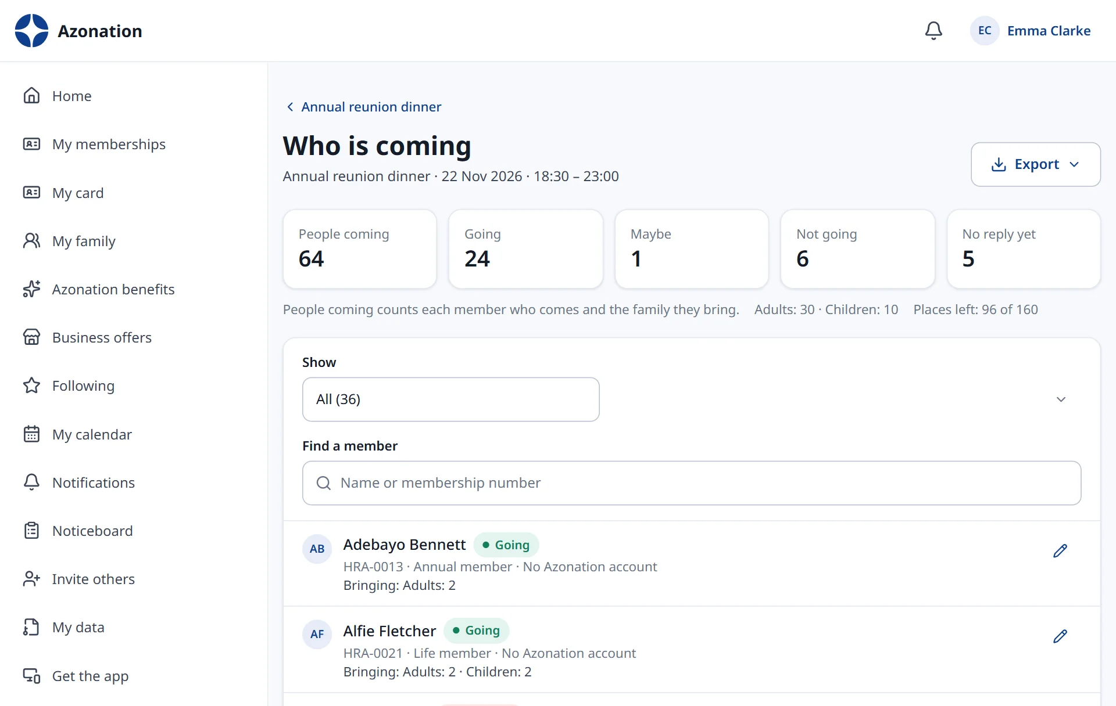The height and width of the screenshot is (706, 1116).
Task: Click the chevron beside the Show filter
Action: click(x=1061, y=399)
